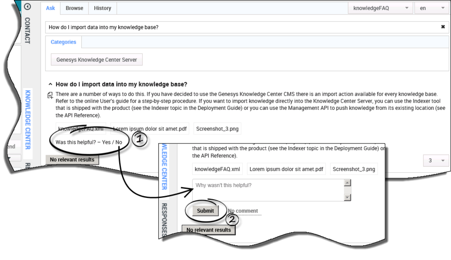Click the feedback box scroll-up arrow
Viewport: 451px width, 260px height.
coord(347,183)
